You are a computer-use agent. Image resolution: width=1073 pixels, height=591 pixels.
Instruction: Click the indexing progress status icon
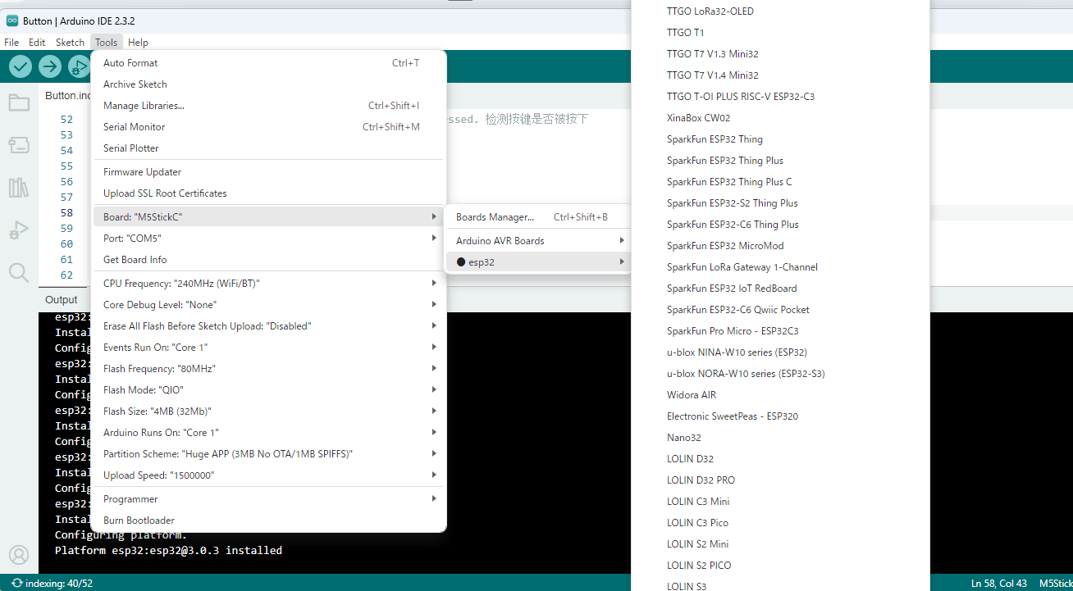[16, 583]
